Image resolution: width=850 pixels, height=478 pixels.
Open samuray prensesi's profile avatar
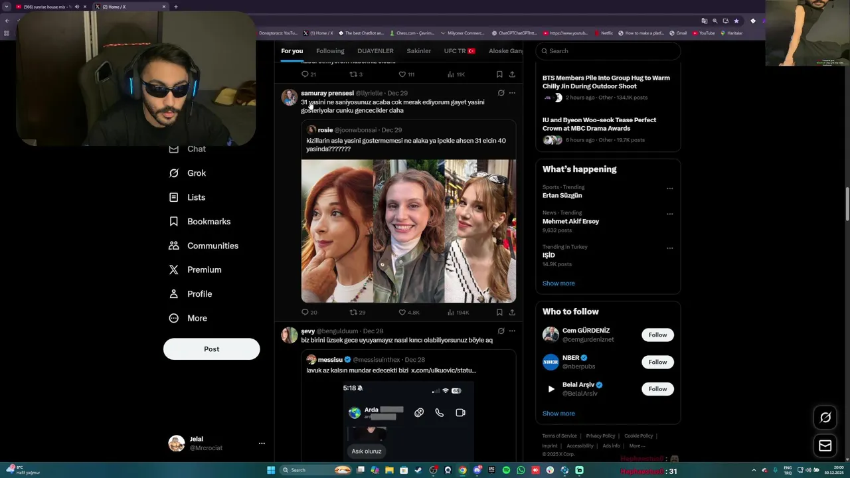(290, 97)
